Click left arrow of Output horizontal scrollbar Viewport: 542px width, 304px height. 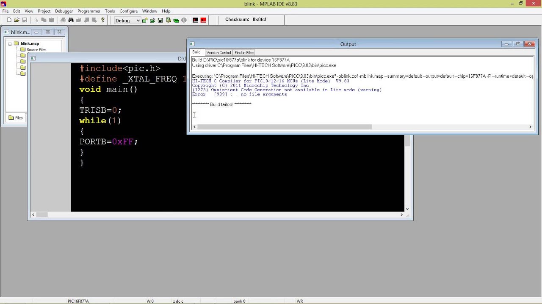pos(194,127)
